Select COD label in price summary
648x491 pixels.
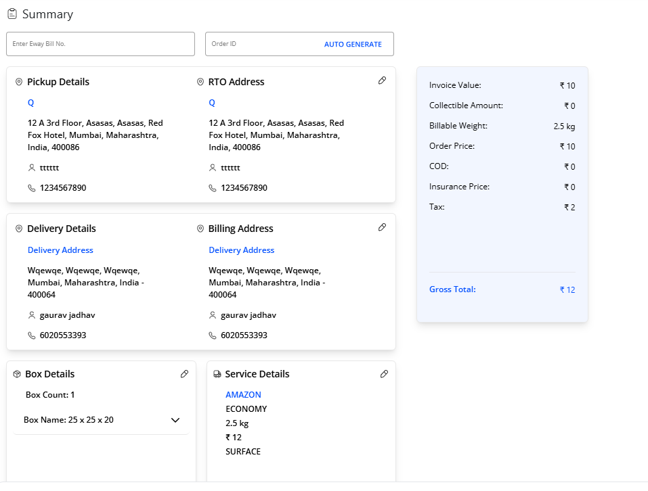(x=439, y=166)
